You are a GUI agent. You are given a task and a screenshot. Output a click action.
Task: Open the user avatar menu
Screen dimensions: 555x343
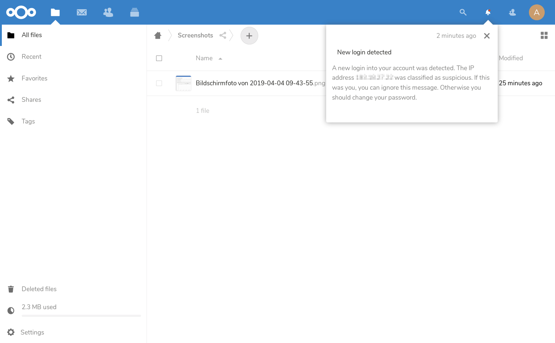pos(536,12)
